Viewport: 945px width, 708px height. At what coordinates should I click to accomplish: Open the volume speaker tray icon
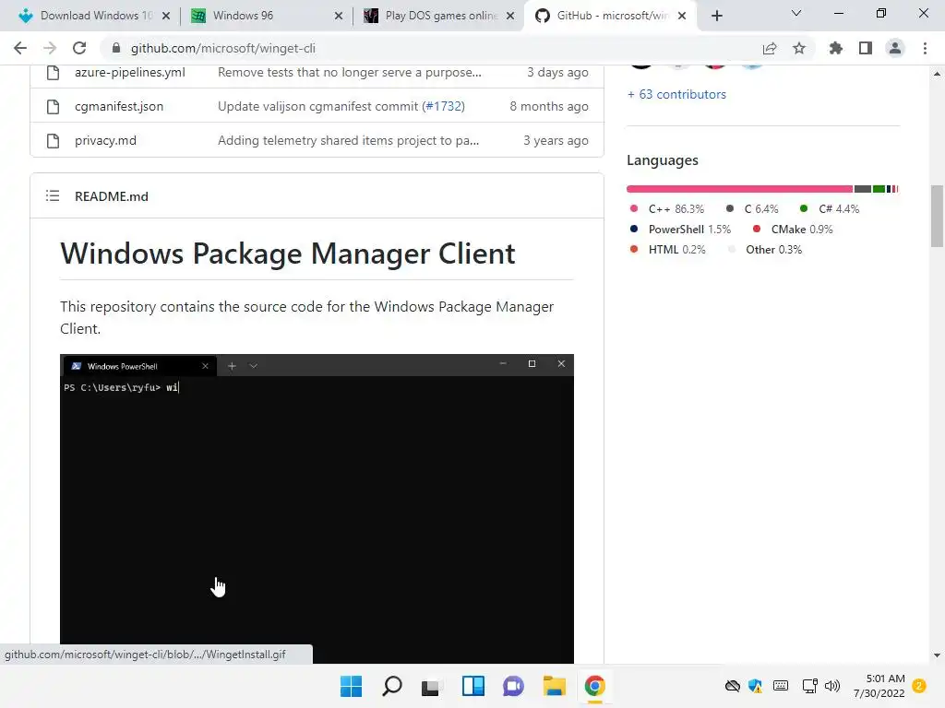tap(832, 686)
